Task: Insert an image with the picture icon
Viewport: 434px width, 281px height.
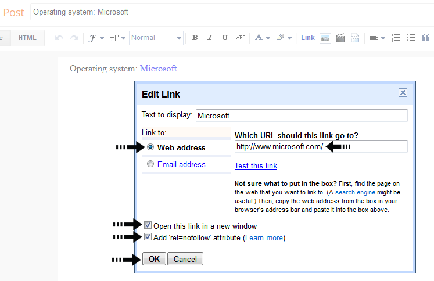Action: click(x=325, y=38)
